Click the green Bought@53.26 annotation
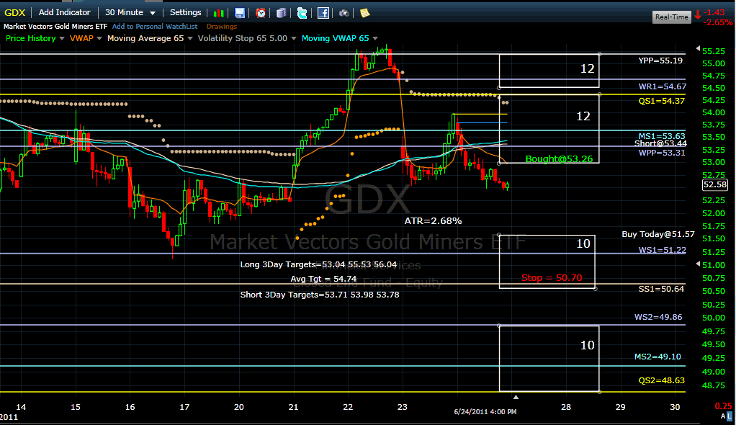 point(559,158)
